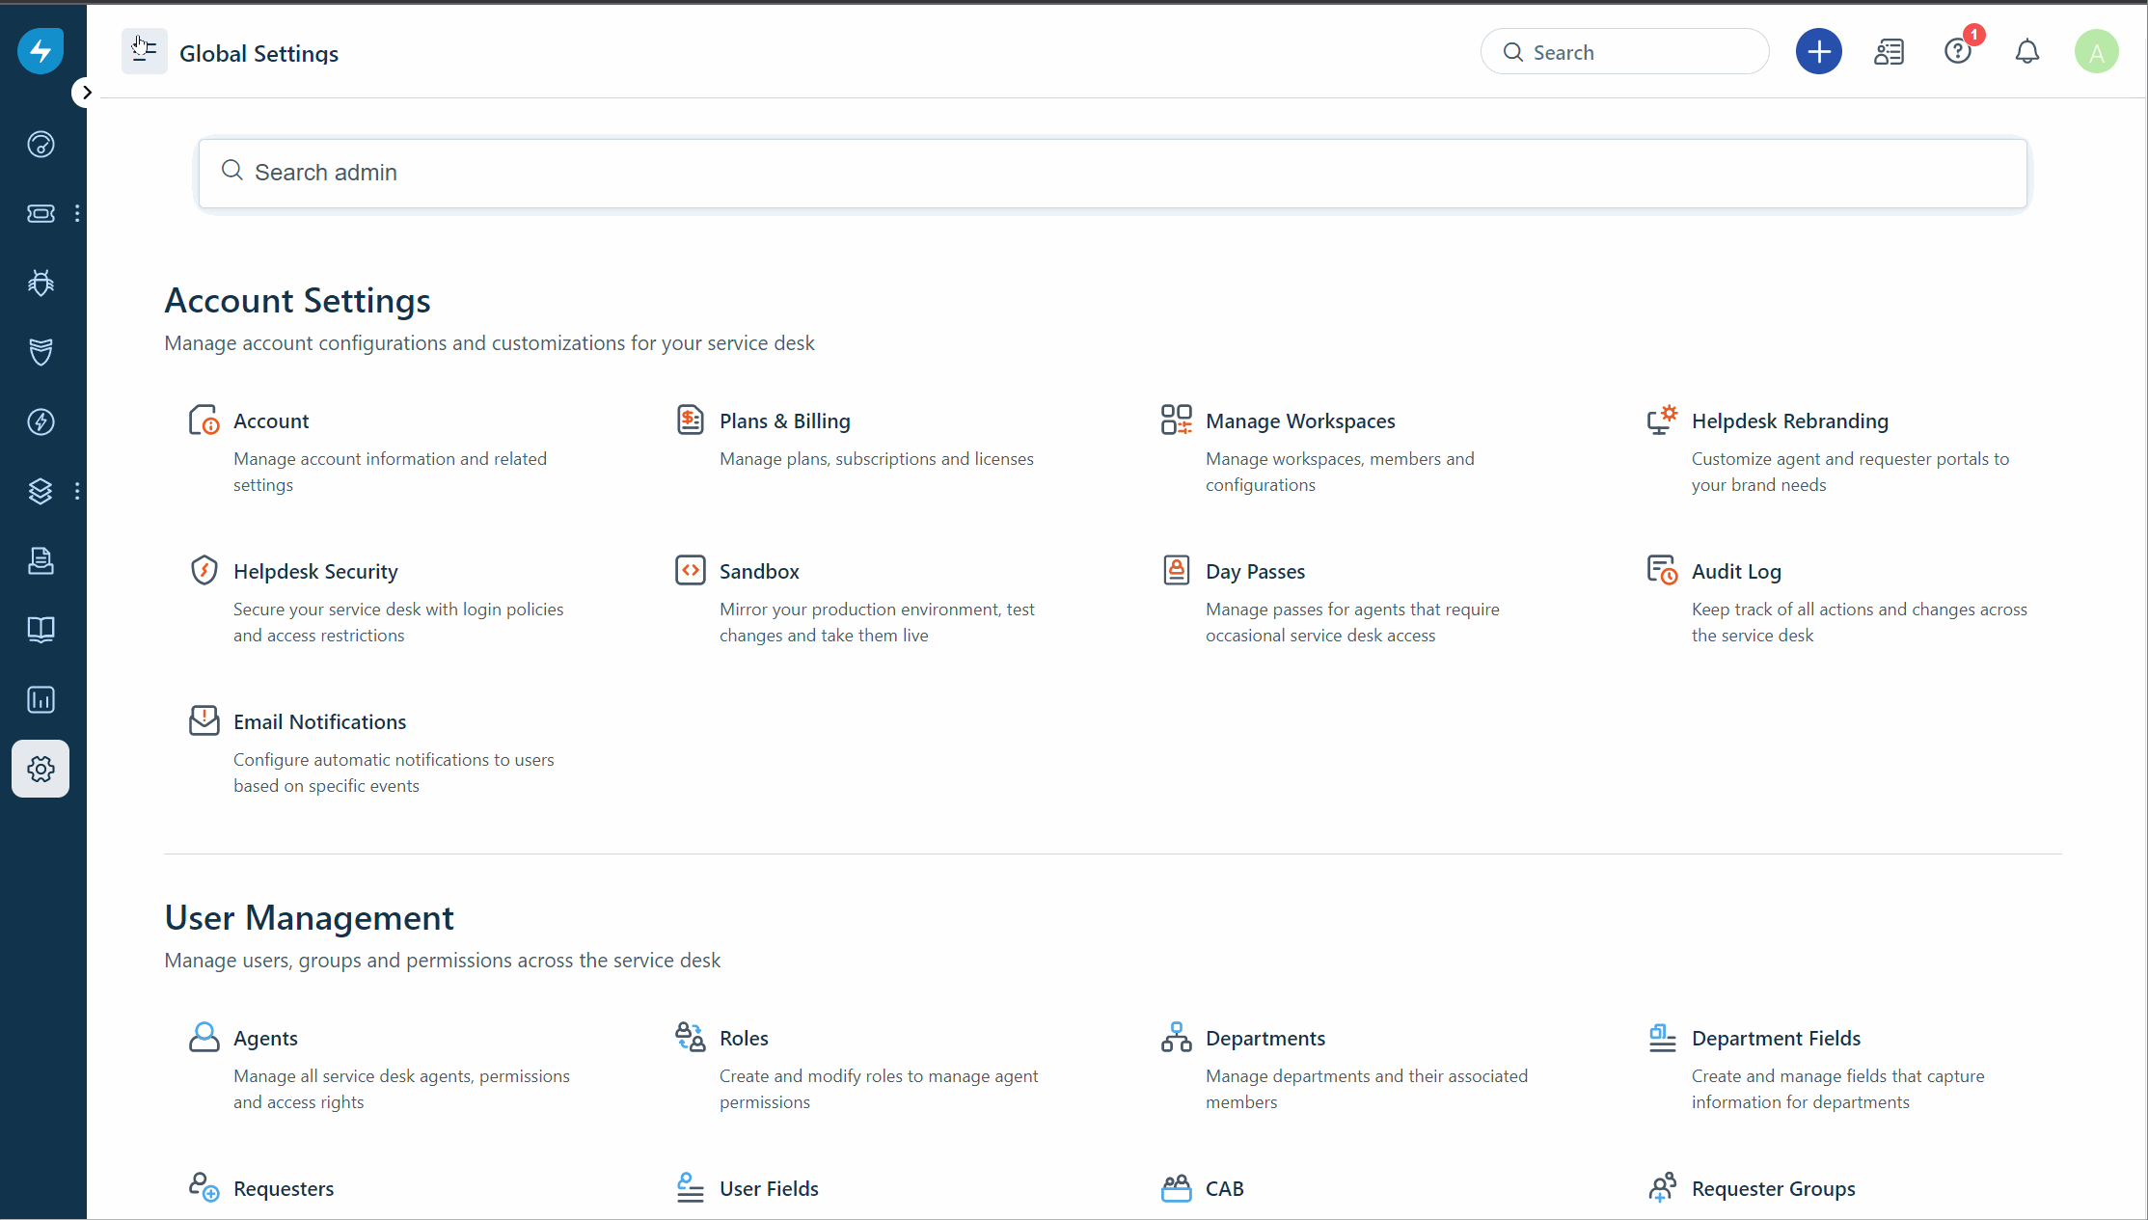This screenshot has width=2148, height=1220.
Task: Click the notifications bell icon
Action: click(x=2026, y=52)
